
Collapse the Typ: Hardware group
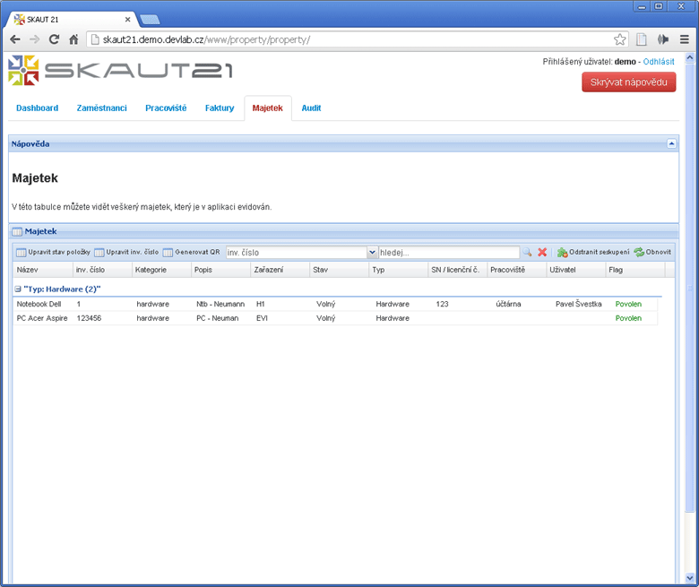click(x=18, y=289)
